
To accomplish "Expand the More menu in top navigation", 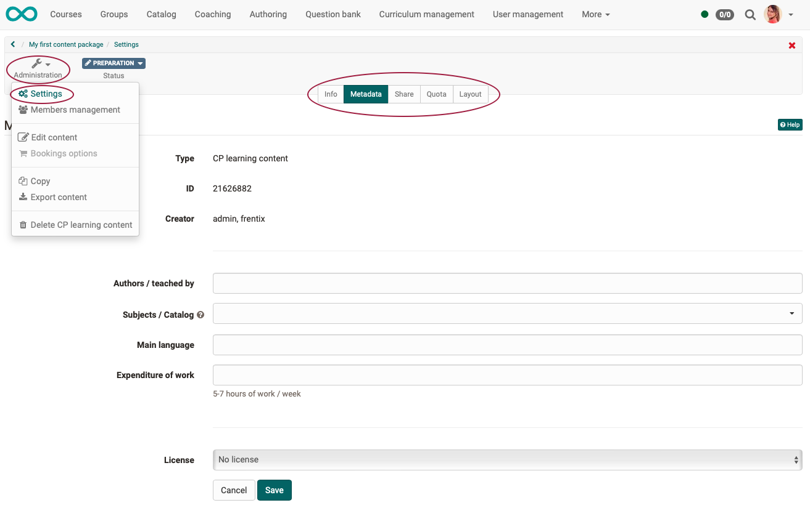I will [x=596, y=14].
